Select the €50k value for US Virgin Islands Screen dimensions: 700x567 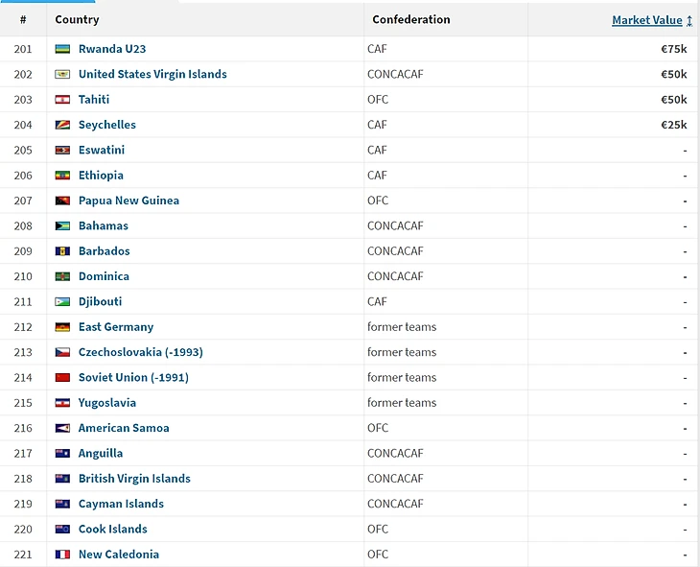tap(674, 74)
